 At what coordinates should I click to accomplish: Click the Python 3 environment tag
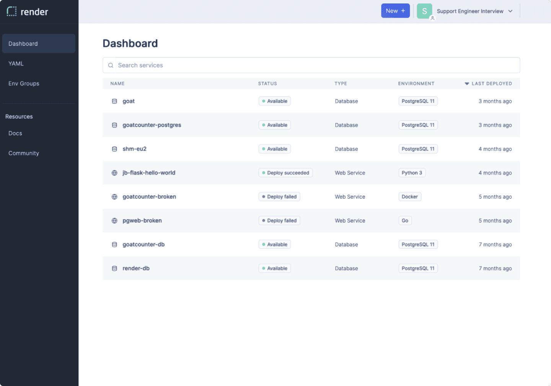pyautogui.click(x=412, y=173)
